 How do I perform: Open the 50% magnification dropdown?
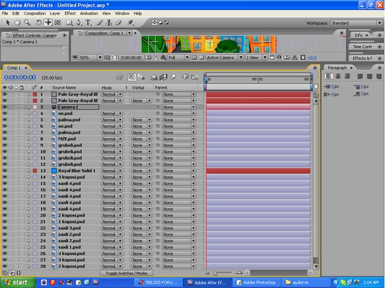[91, 58]
